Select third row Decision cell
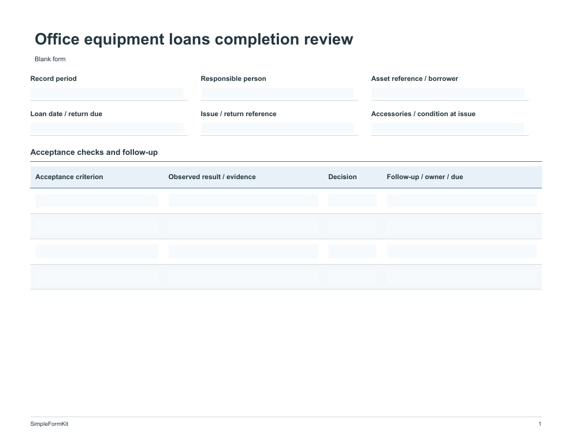Viewport: 572px width, 442px height. pyautogui.click(x=352, y=251)
